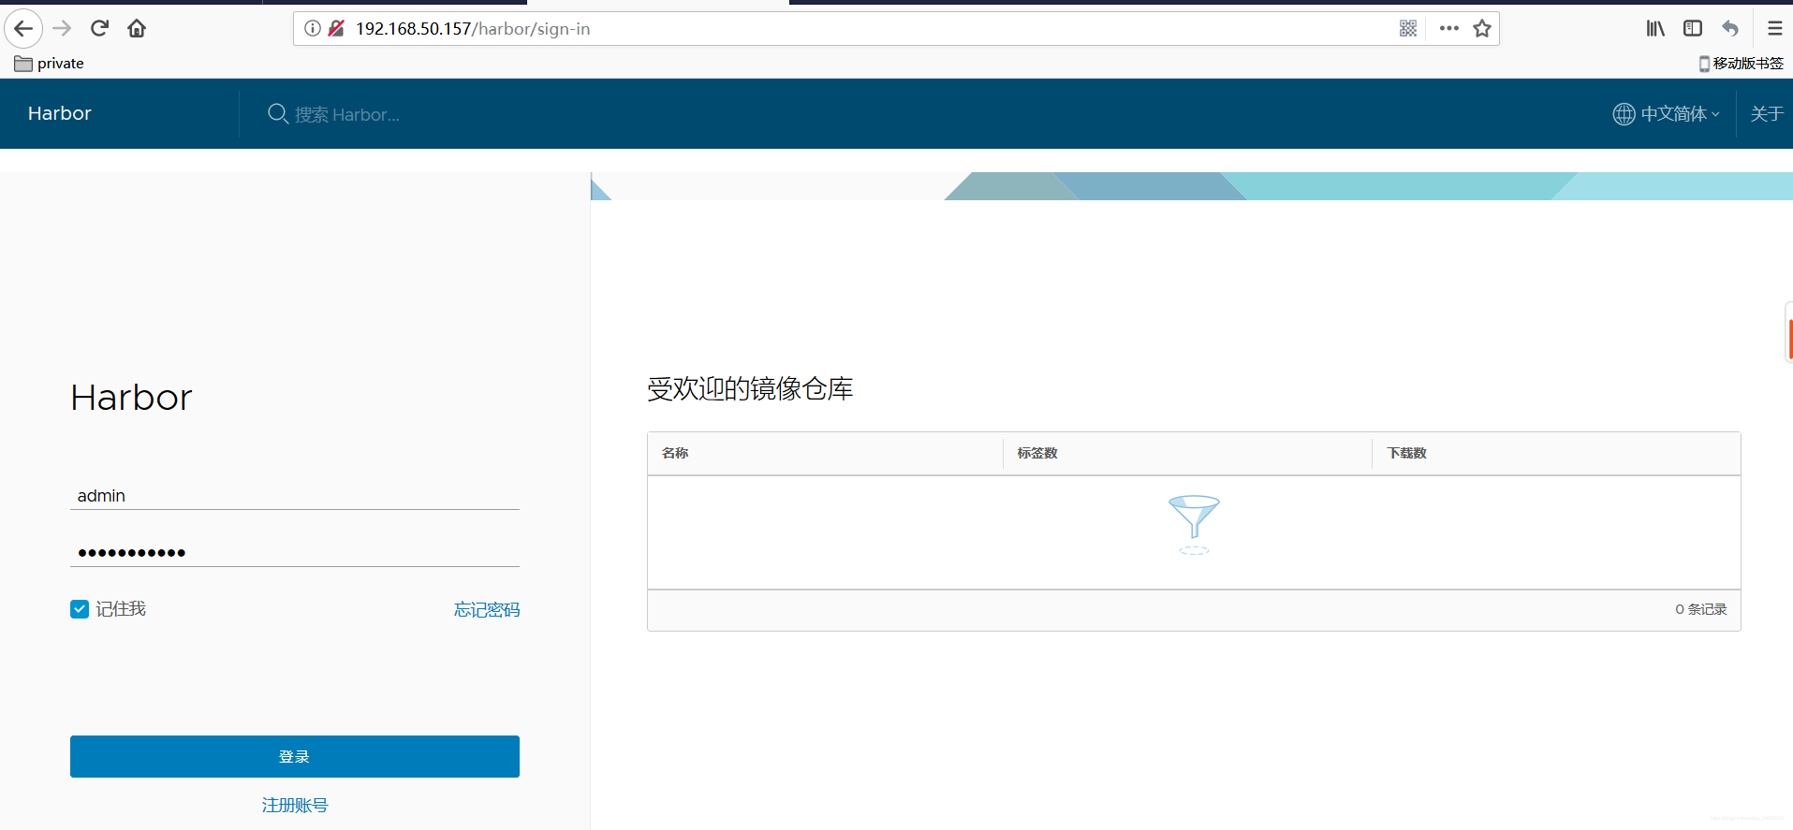Focus the password input field
The height and width of the screenshot is (830, 1793).
coord(295,553)
